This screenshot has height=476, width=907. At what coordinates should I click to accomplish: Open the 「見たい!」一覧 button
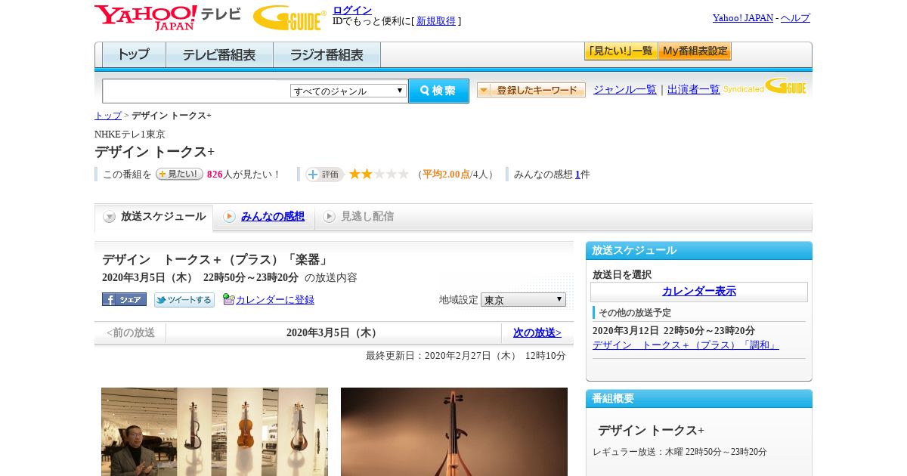tap(621, 51)
